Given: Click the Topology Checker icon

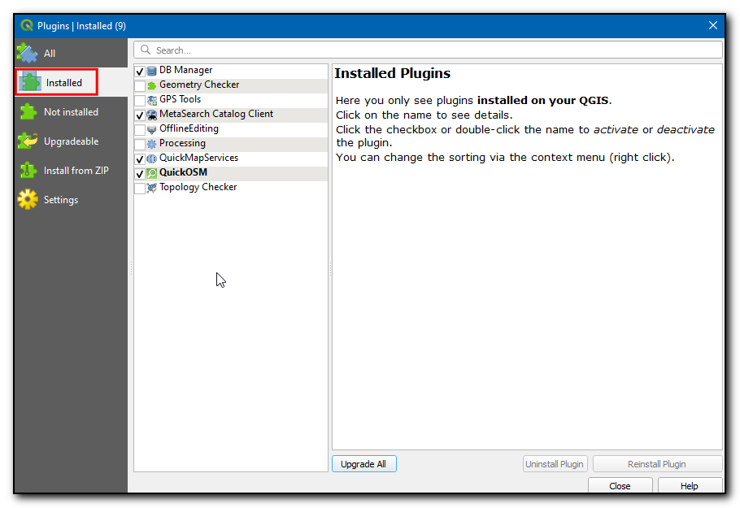Looking at the screenshot, I should tap(152, 188).
